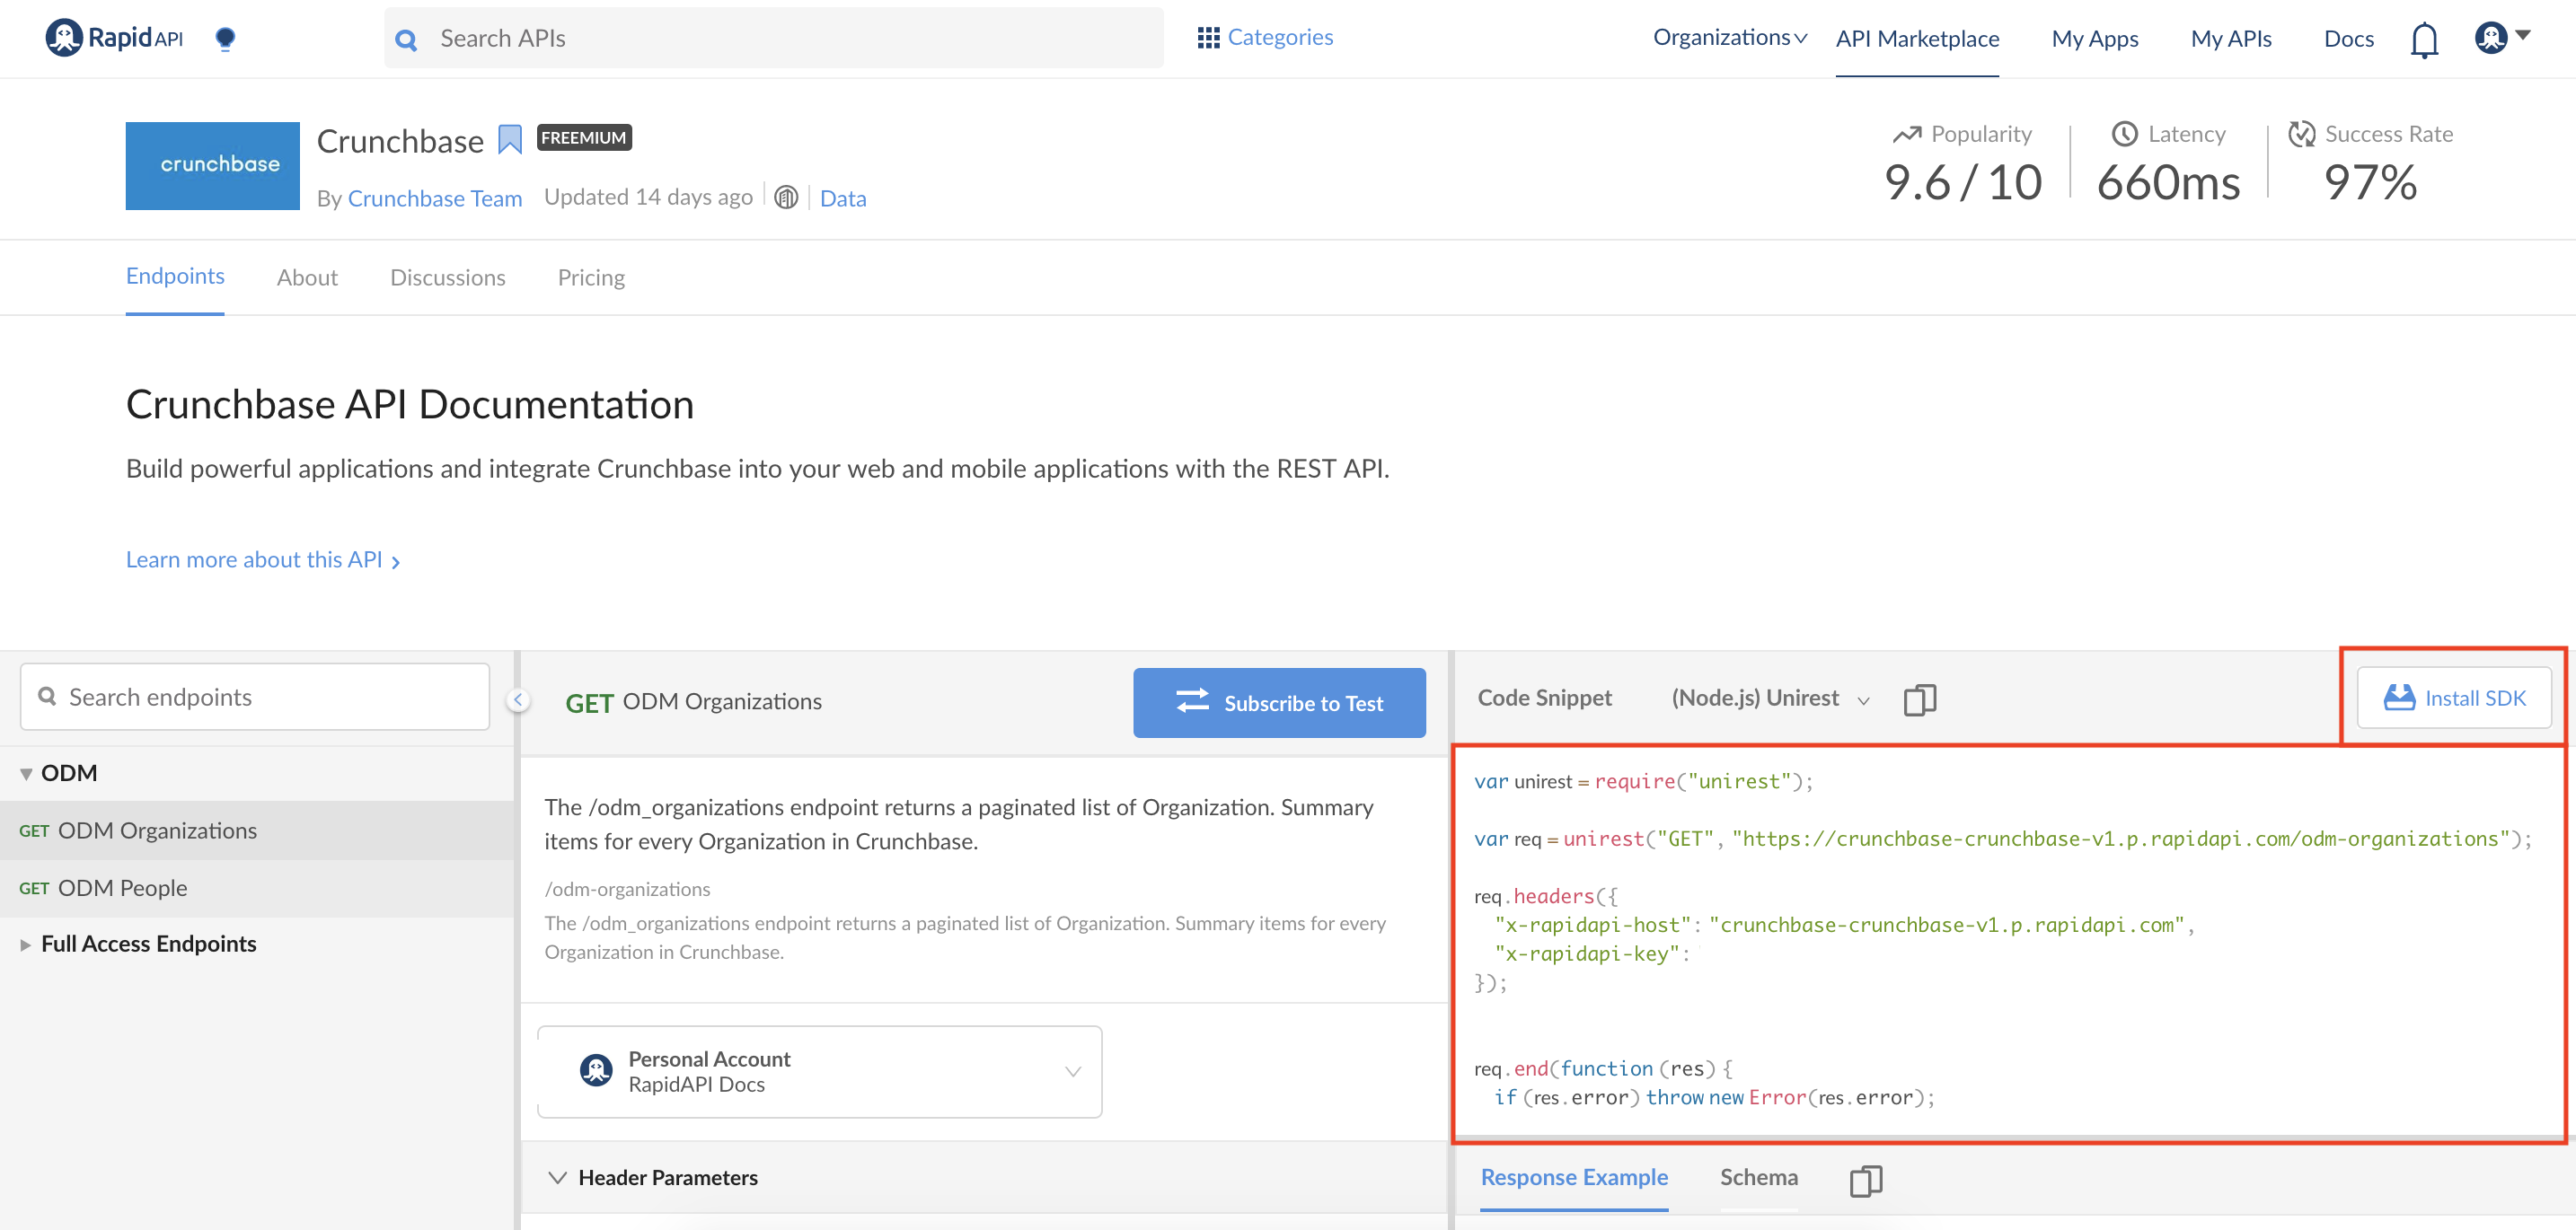This screenshot has height=1230, width=2576.
Task: Copy the code snippet with copy icon
Action: click(1919, 699)
